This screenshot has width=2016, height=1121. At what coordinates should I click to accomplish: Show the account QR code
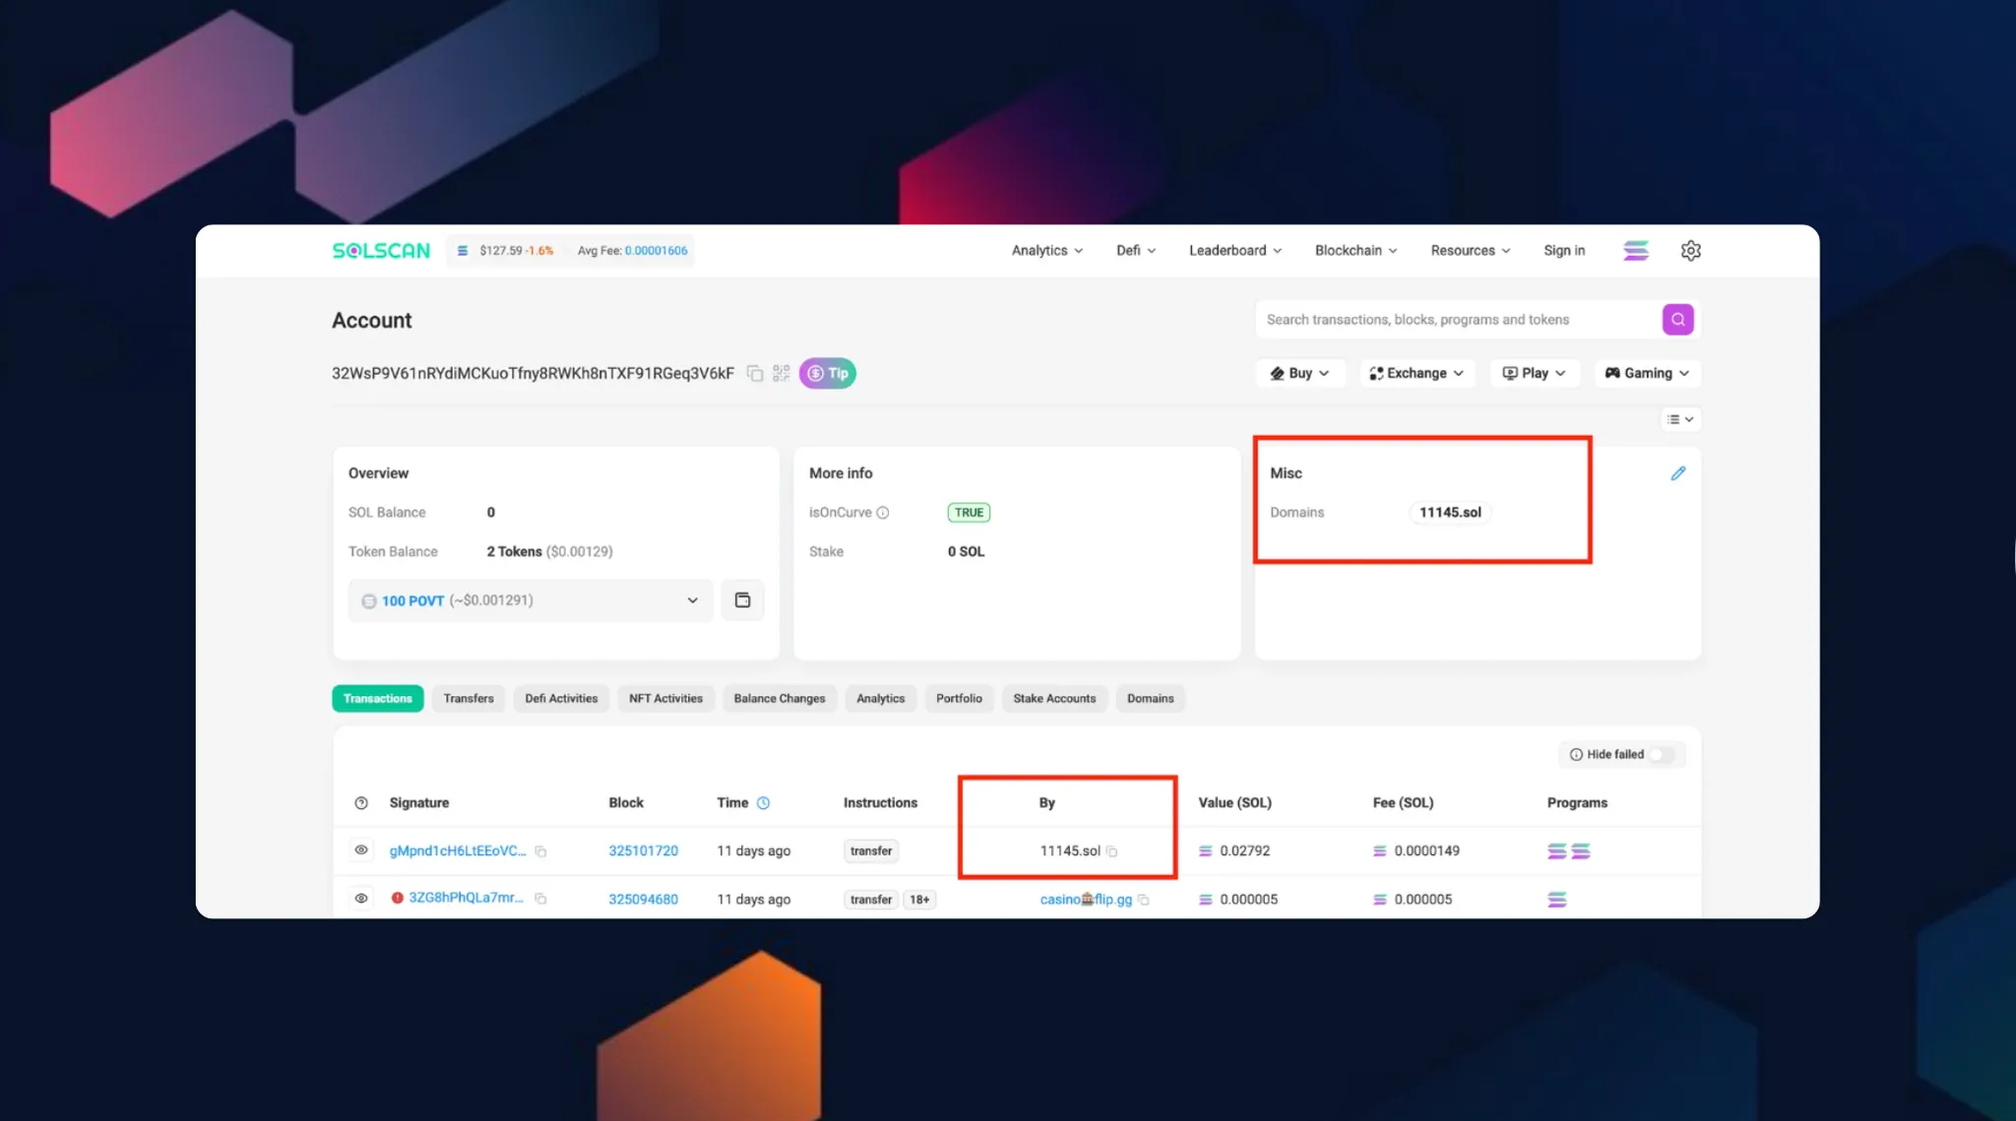[781, 373]
